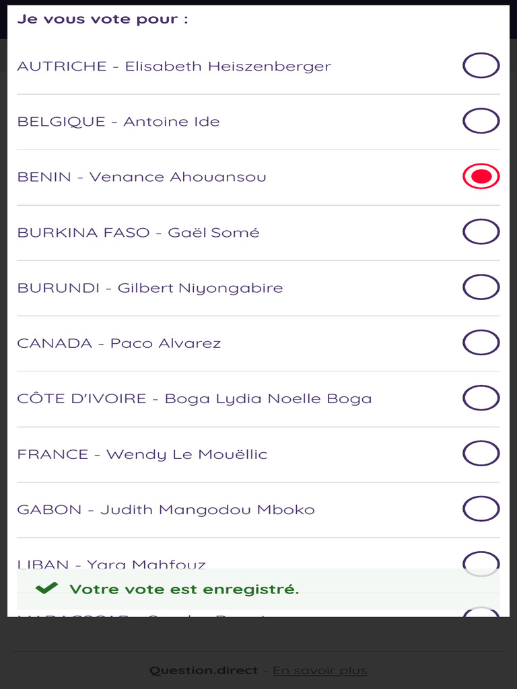Click the "CANADA - Paco Alvarez" label
Viewport: 517px width, 689px height.
[x=118, y=343]
